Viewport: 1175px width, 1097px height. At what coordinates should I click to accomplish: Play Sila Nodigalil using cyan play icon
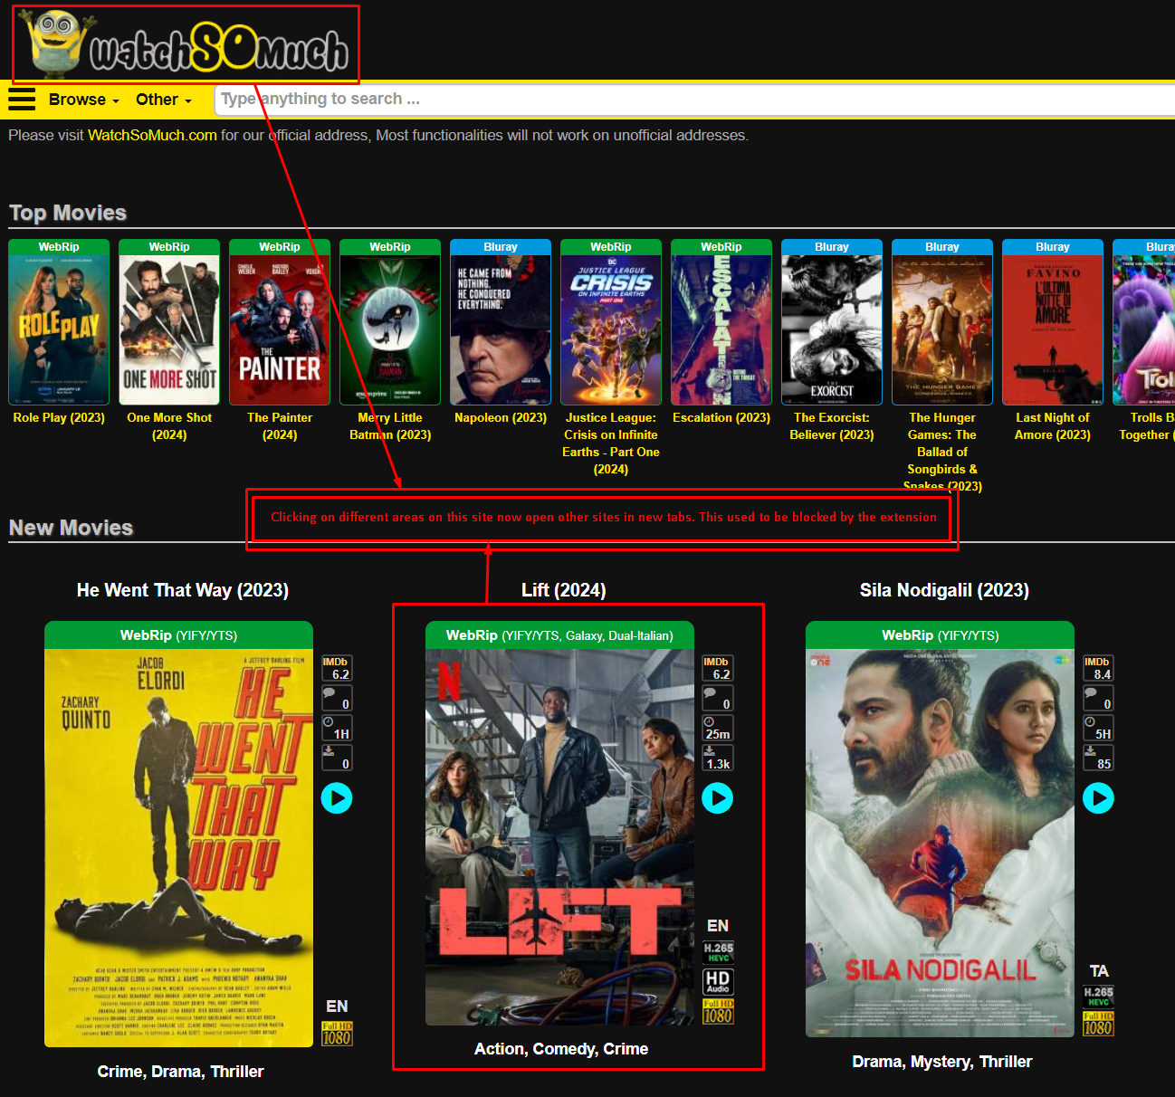click(1098, 797)
